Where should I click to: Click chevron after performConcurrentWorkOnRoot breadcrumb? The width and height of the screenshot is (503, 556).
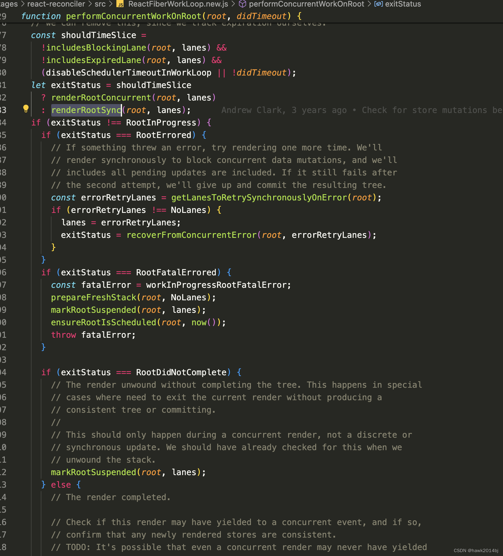[x=369, y=4]
